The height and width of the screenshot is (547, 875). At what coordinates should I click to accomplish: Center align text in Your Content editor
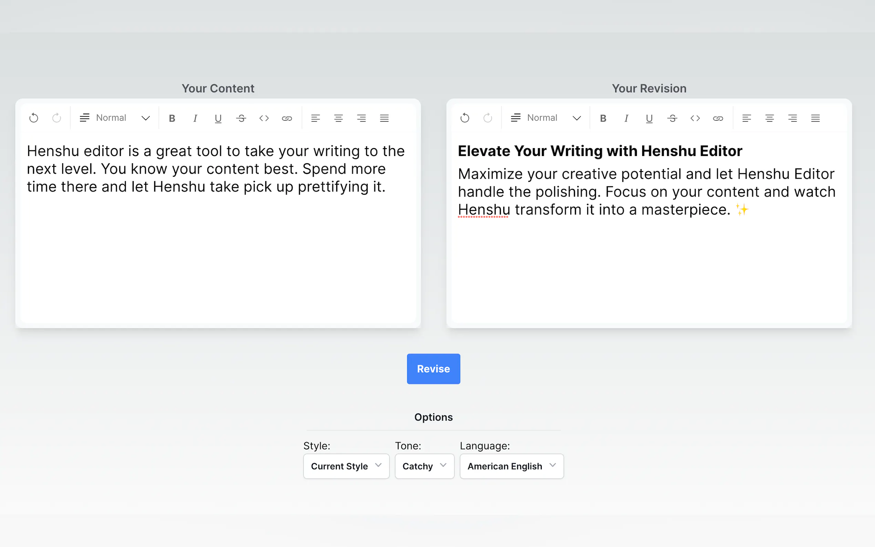(x=338, y=118)
